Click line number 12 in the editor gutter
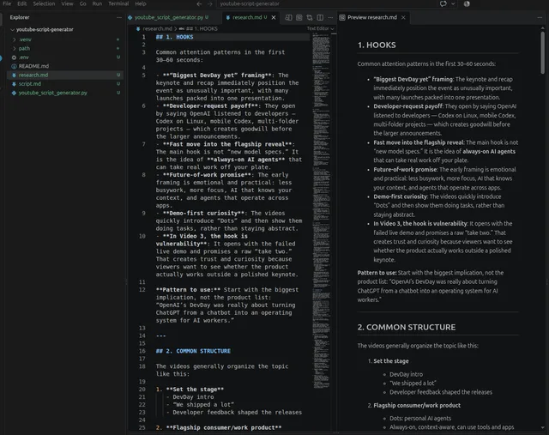Viewport: 549px width, 435px height. pyautogui.click(x=142, y=290)
